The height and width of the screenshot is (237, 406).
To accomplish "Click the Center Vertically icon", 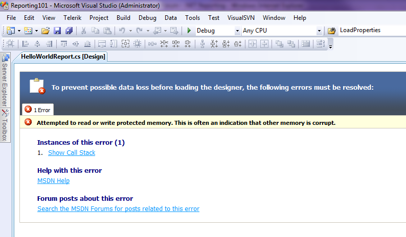I will tap(264, 44).
